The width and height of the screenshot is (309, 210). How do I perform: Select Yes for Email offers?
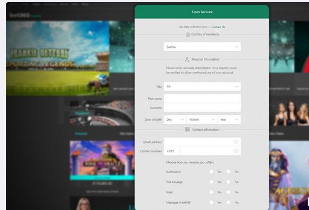pos(211,192)
